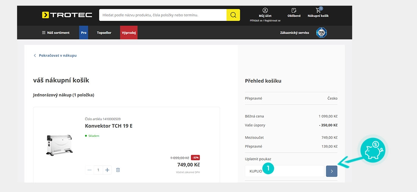
Task: Select the Topseller menu item
Action: point(104,33)
